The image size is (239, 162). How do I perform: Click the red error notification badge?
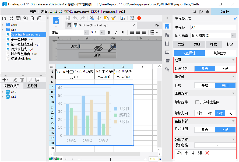(x=139, y=18)
